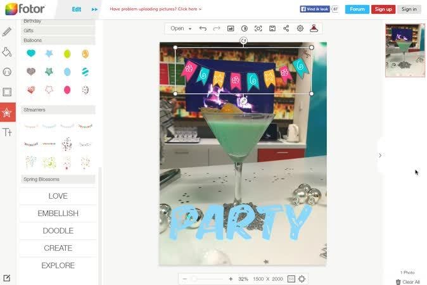Image resolution: width=427 pixels, height=285 pixels.
Task: Share the image via share icon
Action: point(286,28)
